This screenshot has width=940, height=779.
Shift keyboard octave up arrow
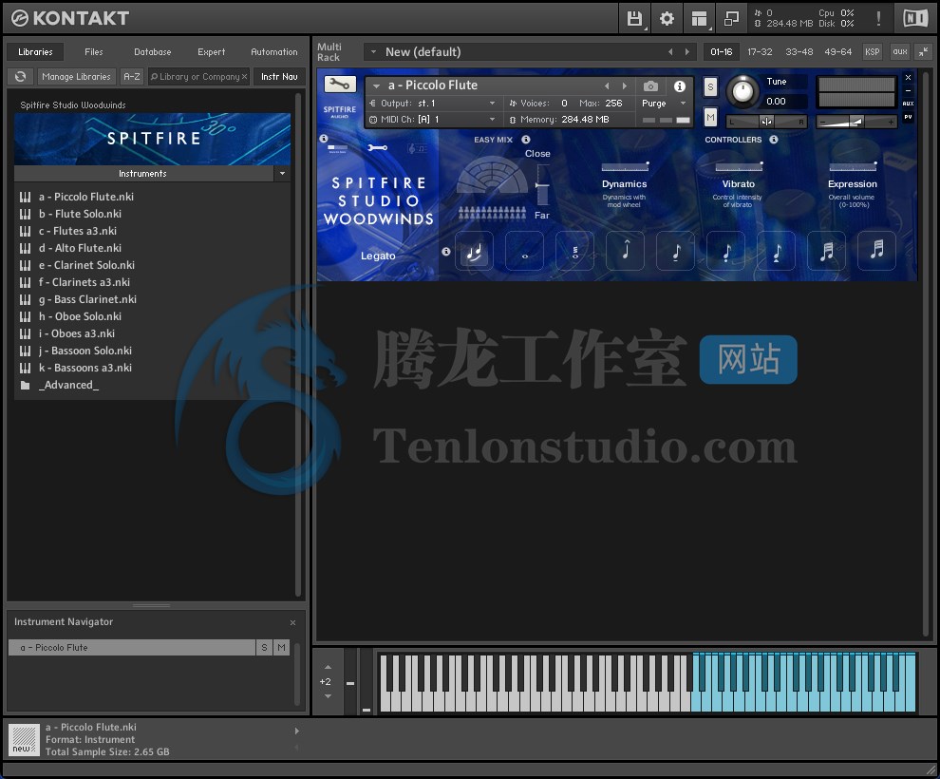[328, 667]
